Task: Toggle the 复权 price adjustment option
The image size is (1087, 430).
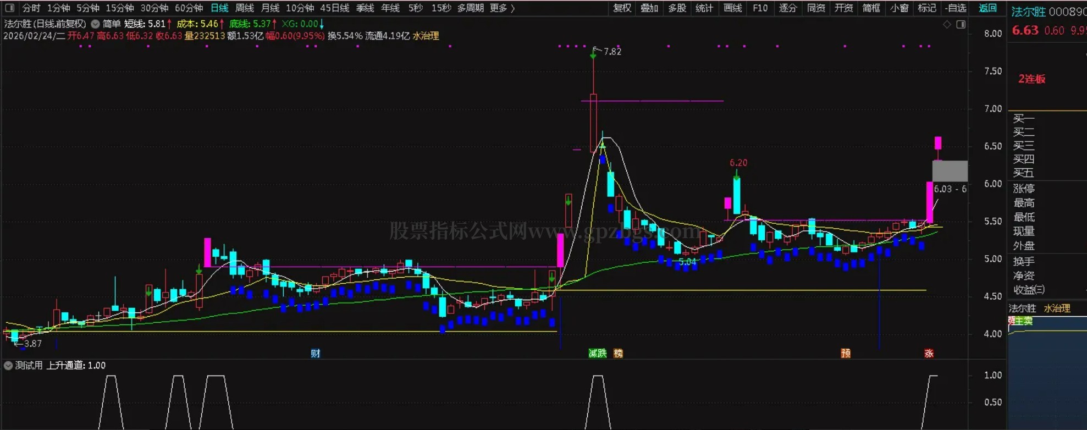Action: pyautogui.click(x=622, y=8)
